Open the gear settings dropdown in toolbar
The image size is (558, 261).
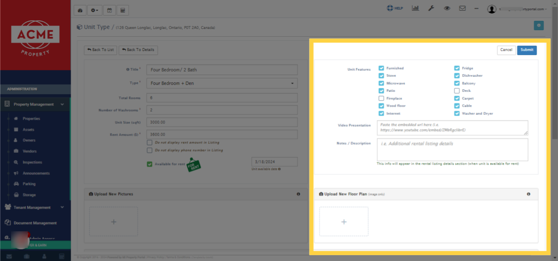94,10
